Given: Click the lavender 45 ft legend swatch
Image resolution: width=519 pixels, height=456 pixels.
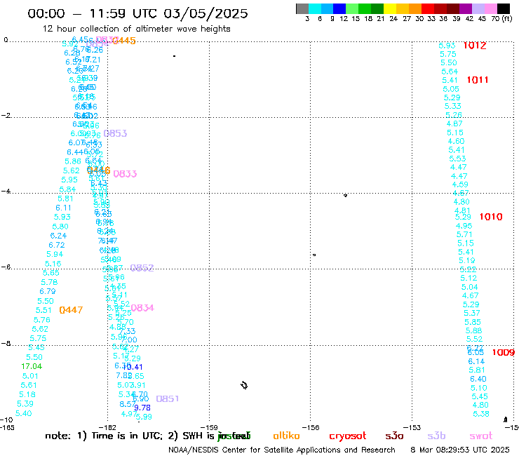Looking at the screenshot, I should (x=478, y=8).
